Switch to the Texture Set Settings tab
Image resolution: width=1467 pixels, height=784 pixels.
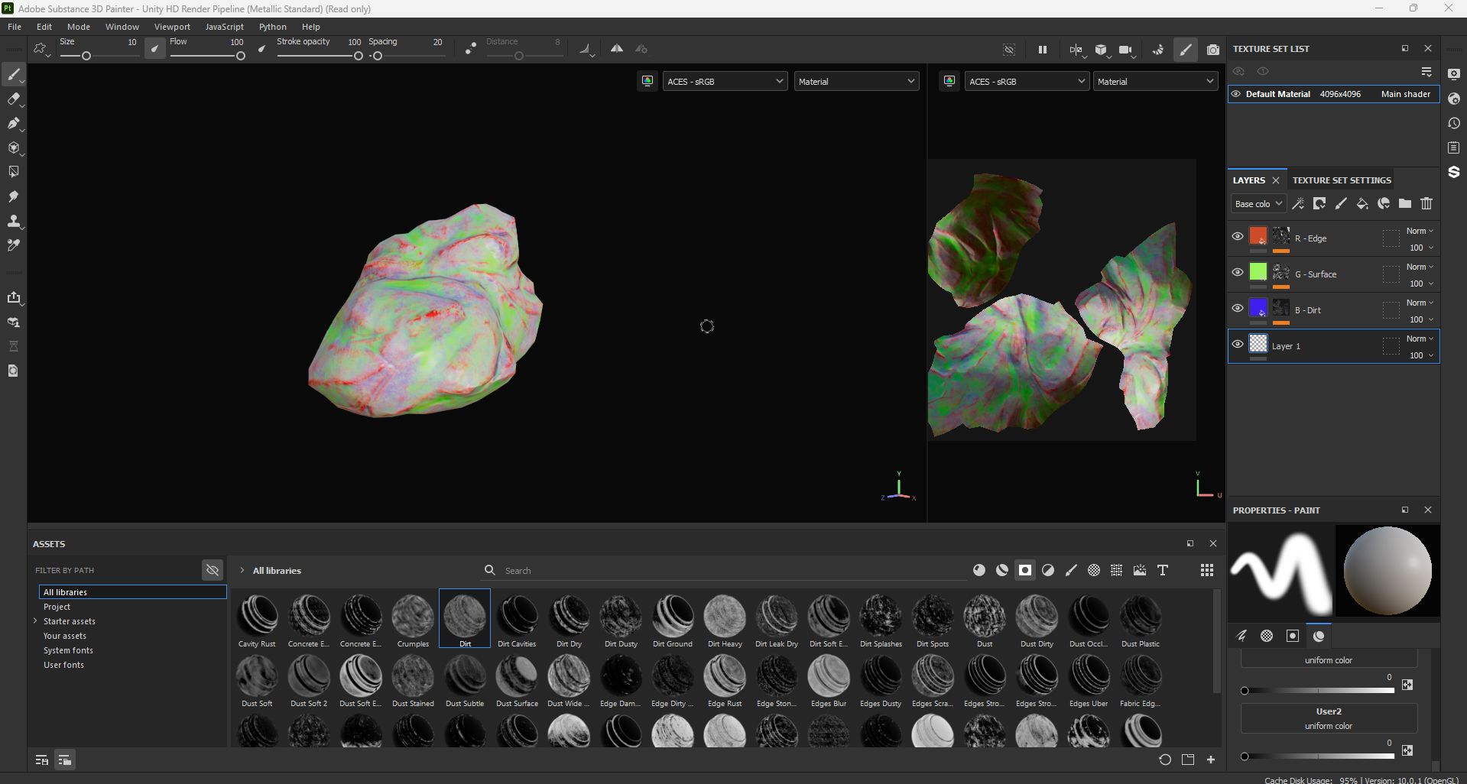point(1341,180)
